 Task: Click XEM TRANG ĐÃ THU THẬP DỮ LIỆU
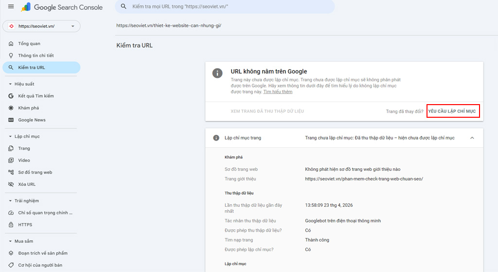pyautogui.click(x=267, y=111)
